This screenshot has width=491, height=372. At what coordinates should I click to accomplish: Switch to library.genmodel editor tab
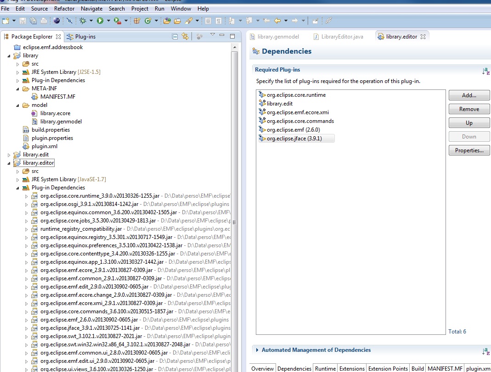274,37
